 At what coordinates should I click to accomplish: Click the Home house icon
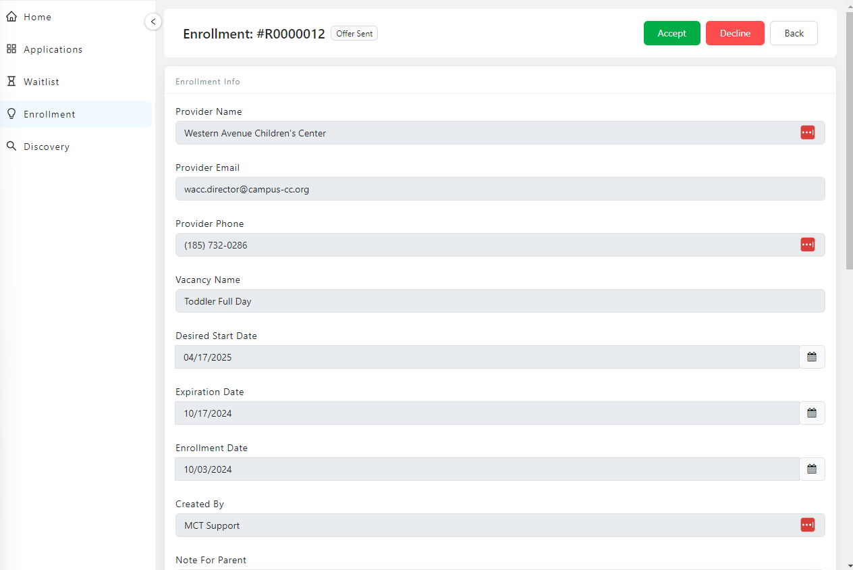click(11, 16)
